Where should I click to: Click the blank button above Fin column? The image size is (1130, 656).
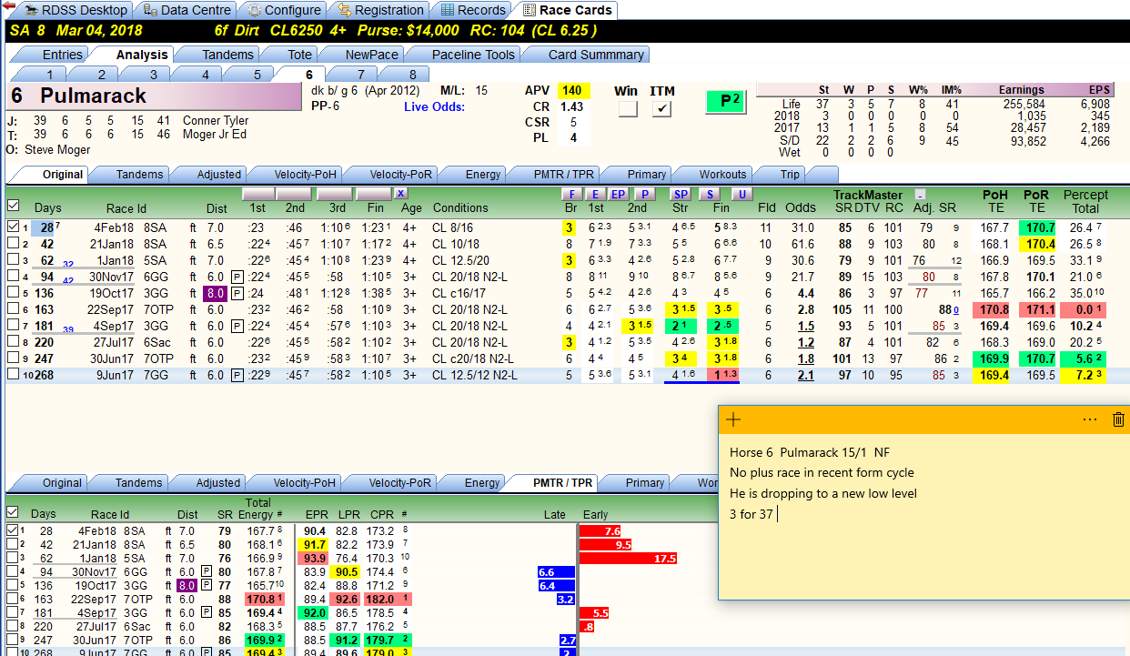pos(374,194)
